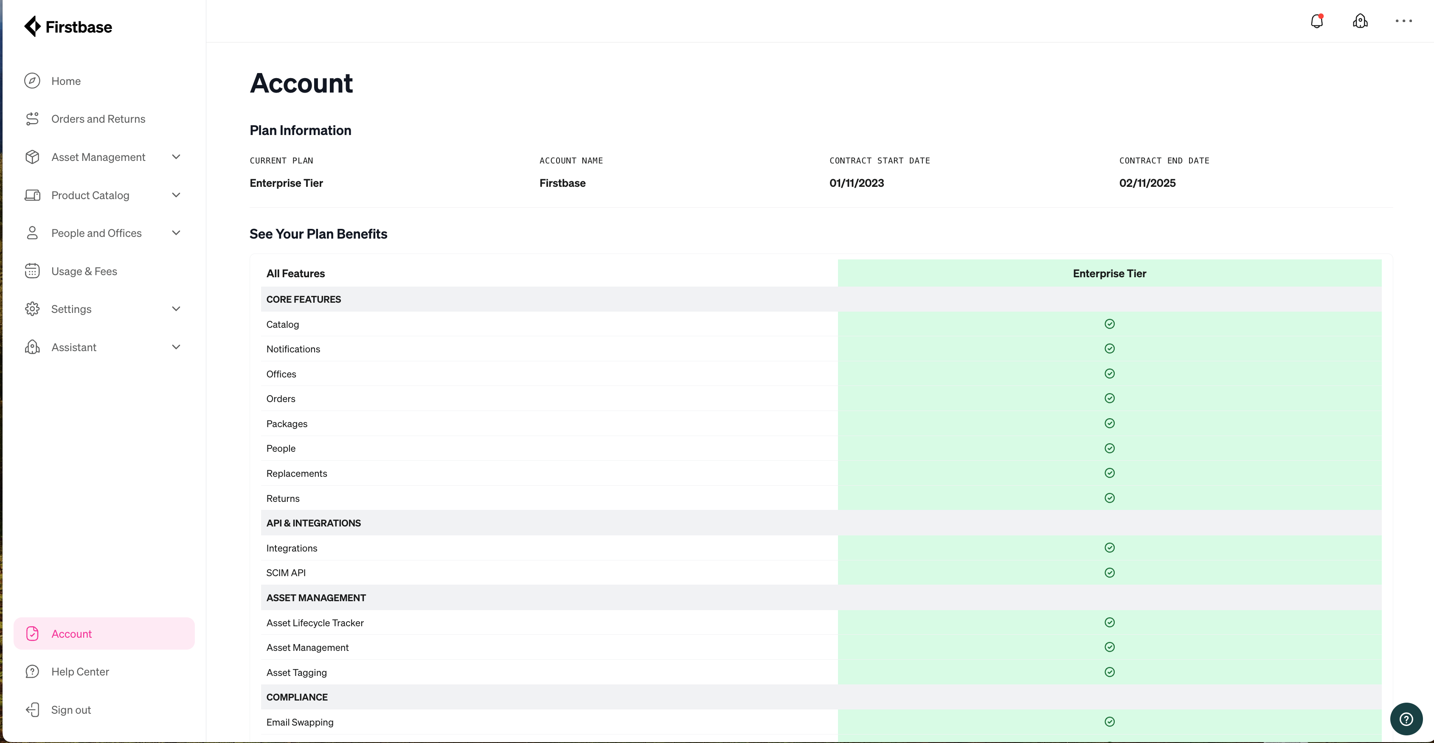Click the Firstbase account name value
This screenshot has width=1434, height=743.
[x=562, y=183]
